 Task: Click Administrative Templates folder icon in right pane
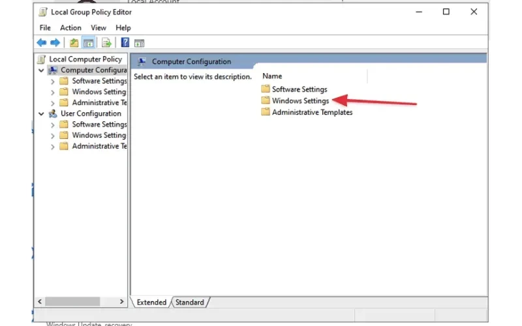pyautogui.click(x=266, y=111)
